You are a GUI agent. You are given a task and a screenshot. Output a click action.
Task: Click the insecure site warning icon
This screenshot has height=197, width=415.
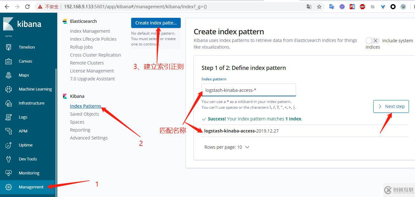coord(40,6)
